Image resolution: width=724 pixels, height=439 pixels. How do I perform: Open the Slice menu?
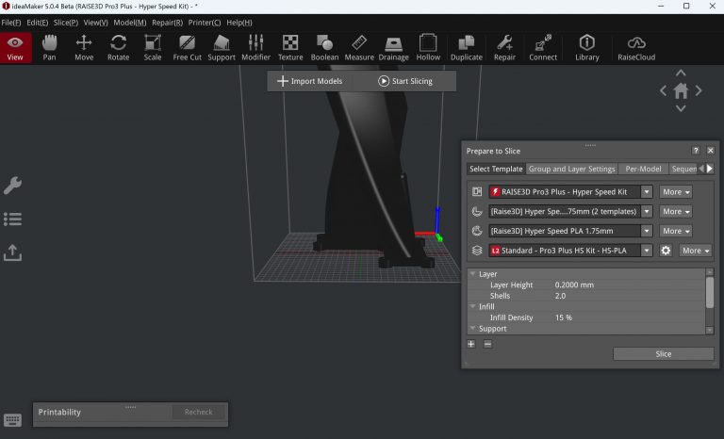pyautogui.click(x=66, y=23)
